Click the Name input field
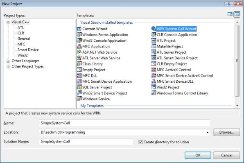Image resolution: width=244 pixels, height=163 pixels. pyautogui.click(x=124, y=123)
